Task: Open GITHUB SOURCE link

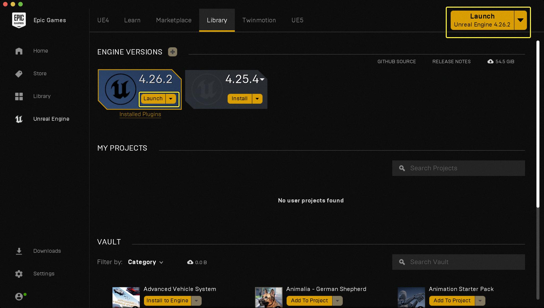Action: tap(397, 62)
